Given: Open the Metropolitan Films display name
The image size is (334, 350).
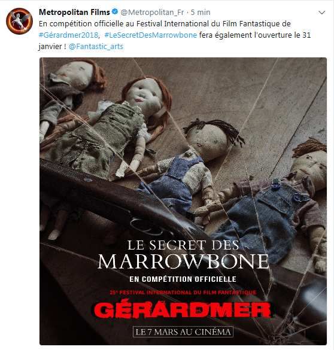Looking at the screenshot, I should 74,12.
